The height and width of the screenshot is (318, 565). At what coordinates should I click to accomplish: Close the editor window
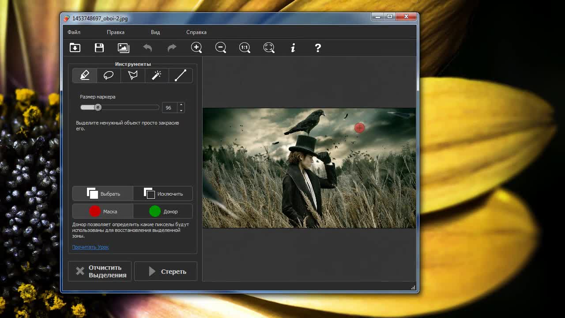click(x=406, y=17)
